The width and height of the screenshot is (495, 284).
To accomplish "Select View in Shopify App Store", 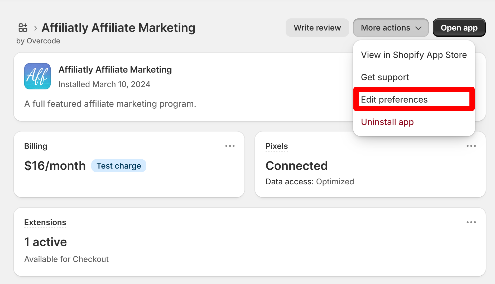I will [414, 55].
